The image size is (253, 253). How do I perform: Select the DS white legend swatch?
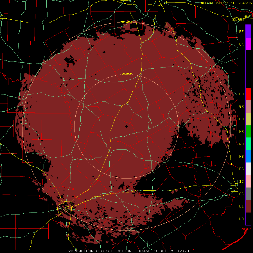point(248,169)
